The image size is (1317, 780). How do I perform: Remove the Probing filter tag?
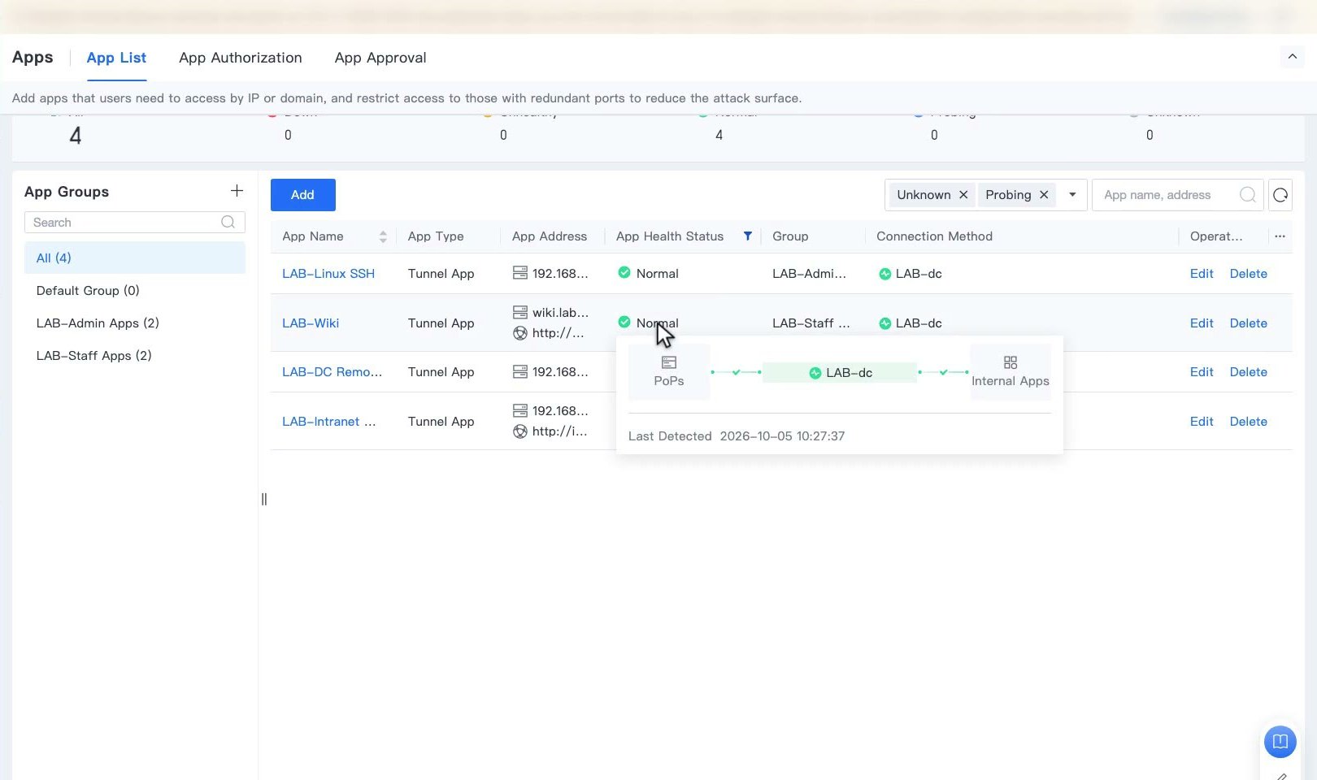coord(1044,195)
